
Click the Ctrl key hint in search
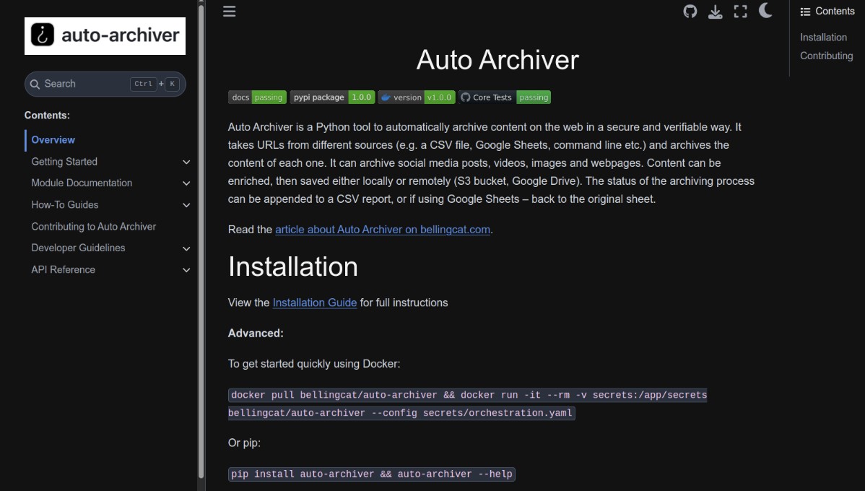pyautogui.click(x=144, y=84)
